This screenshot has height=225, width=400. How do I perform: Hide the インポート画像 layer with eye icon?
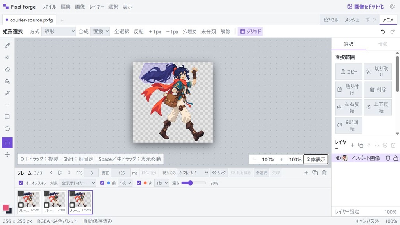[x=338, y=158]
